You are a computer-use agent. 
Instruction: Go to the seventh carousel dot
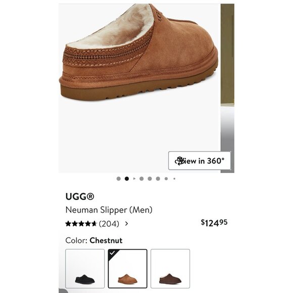[166, 179]
